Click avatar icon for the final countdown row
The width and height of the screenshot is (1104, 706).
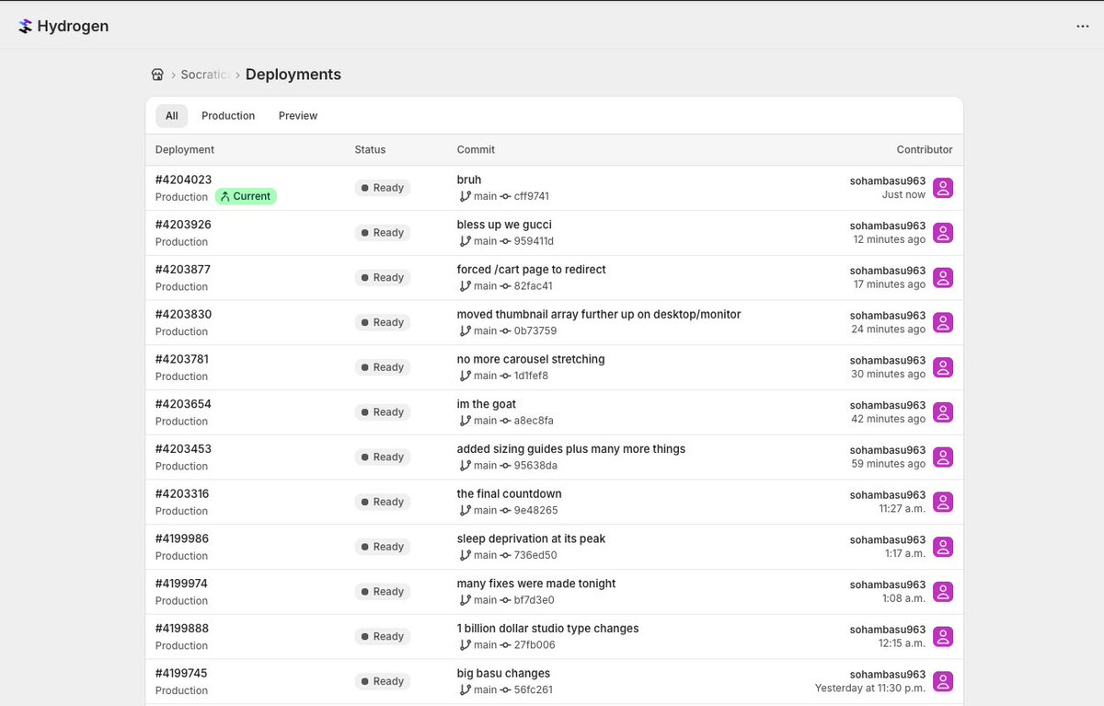[943, 503]
